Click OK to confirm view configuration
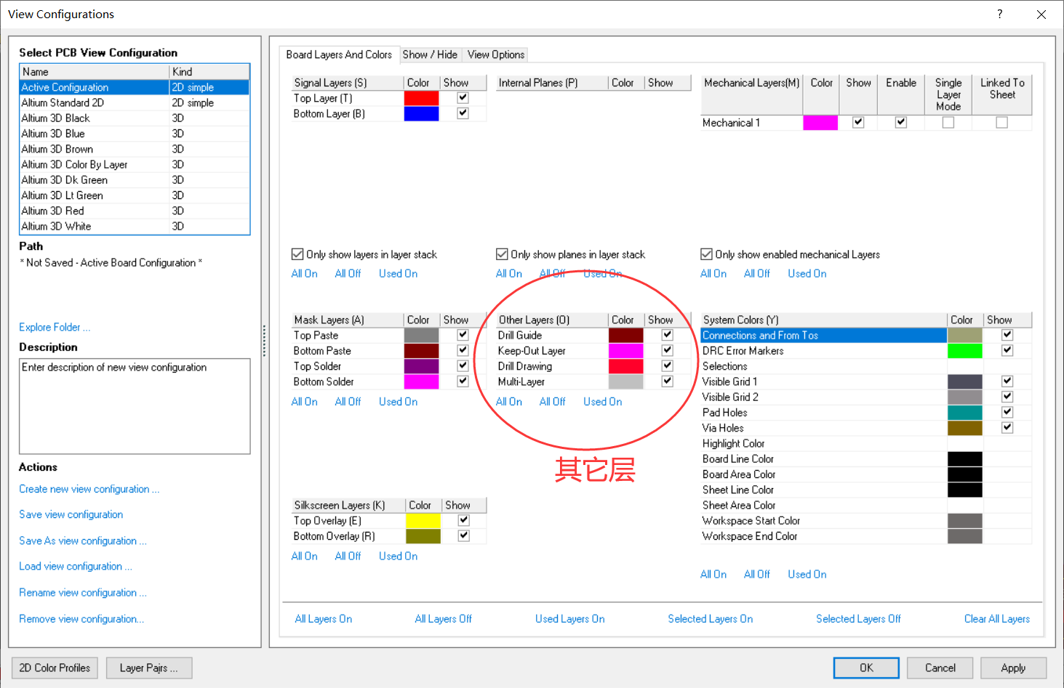The height and width of the screenshot is (688, 1064). [866, 668]
